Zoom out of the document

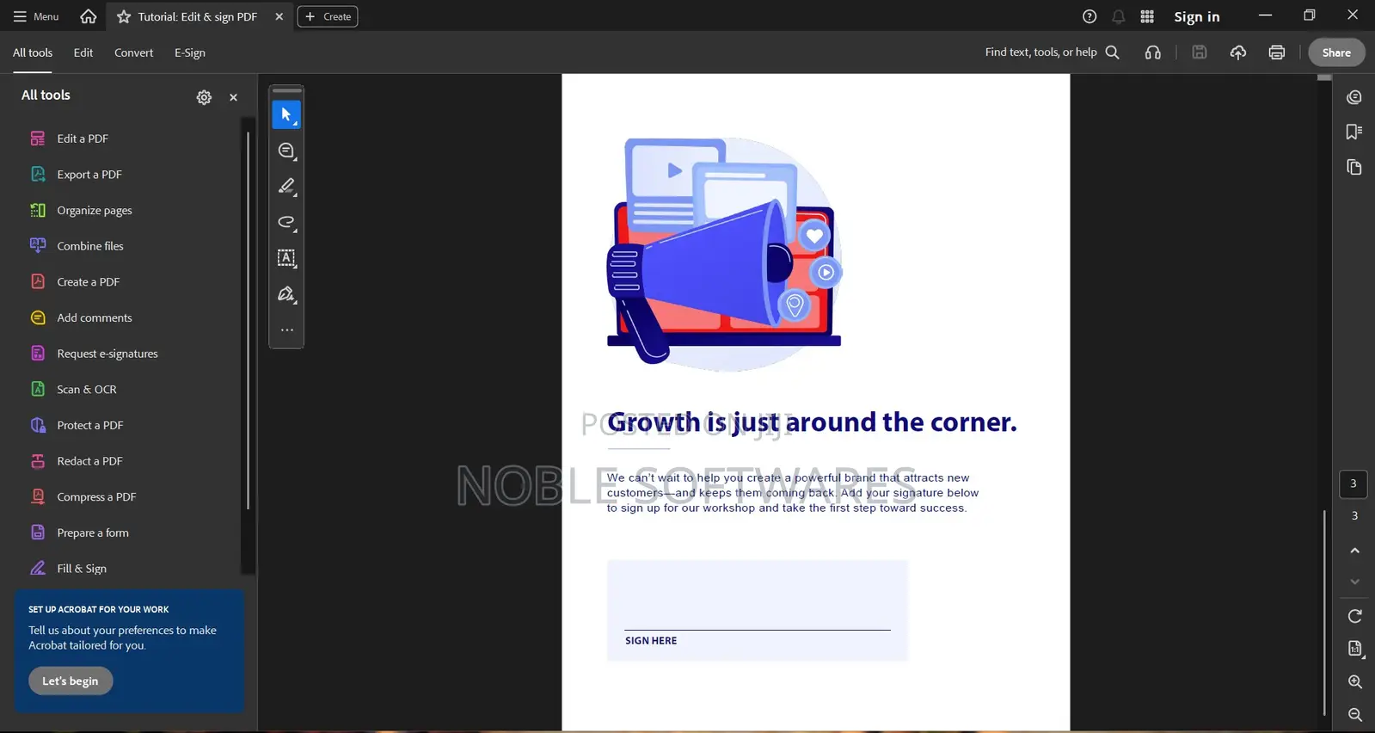(x=1354, y=715)
